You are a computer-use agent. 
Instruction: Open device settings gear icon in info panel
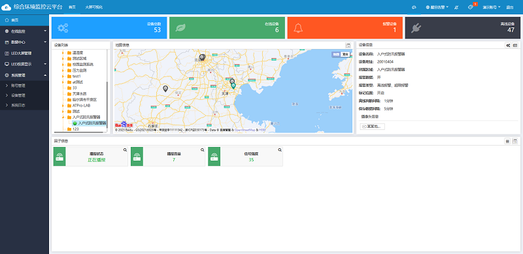[x=508, y=45]
